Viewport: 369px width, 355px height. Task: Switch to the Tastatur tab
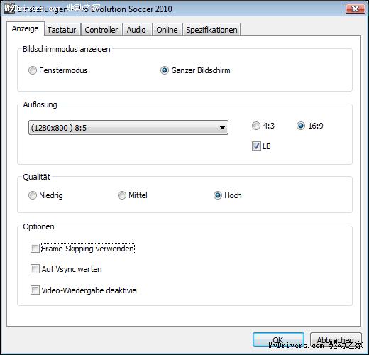tap(62, 30)
